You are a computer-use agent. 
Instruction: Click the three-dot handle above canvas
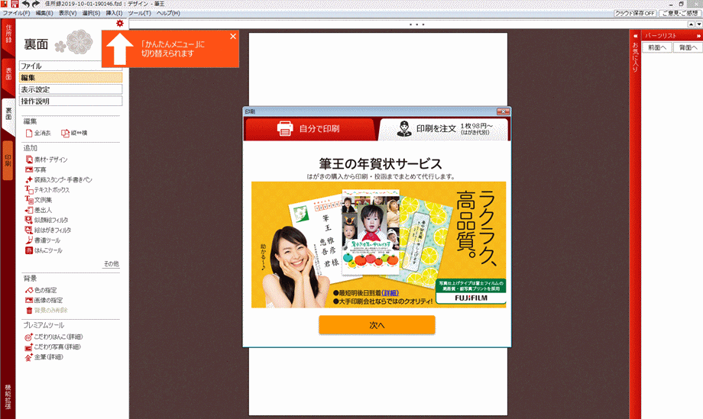click(x=417, y=24)
